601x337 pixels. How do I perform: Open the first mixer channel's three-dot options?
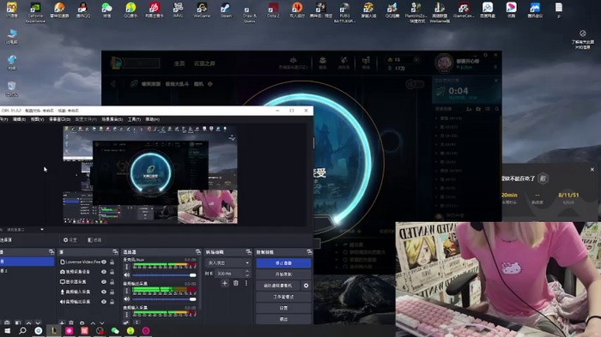click(127, 267)
